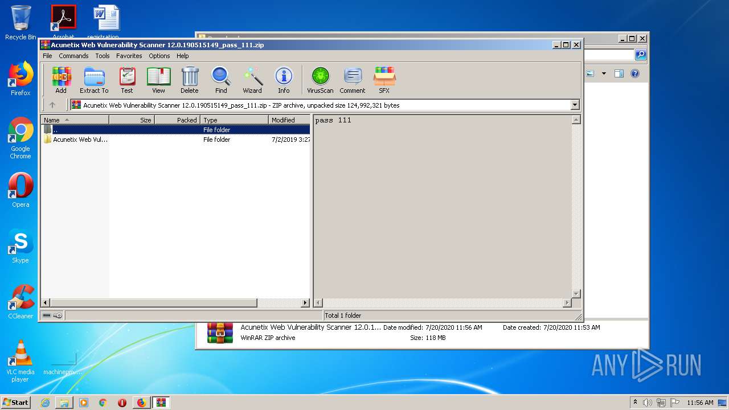The width and height of the screenshot is (729, 410).
Task: Show hidden tray icons arrow
Action: coord(635,402)
